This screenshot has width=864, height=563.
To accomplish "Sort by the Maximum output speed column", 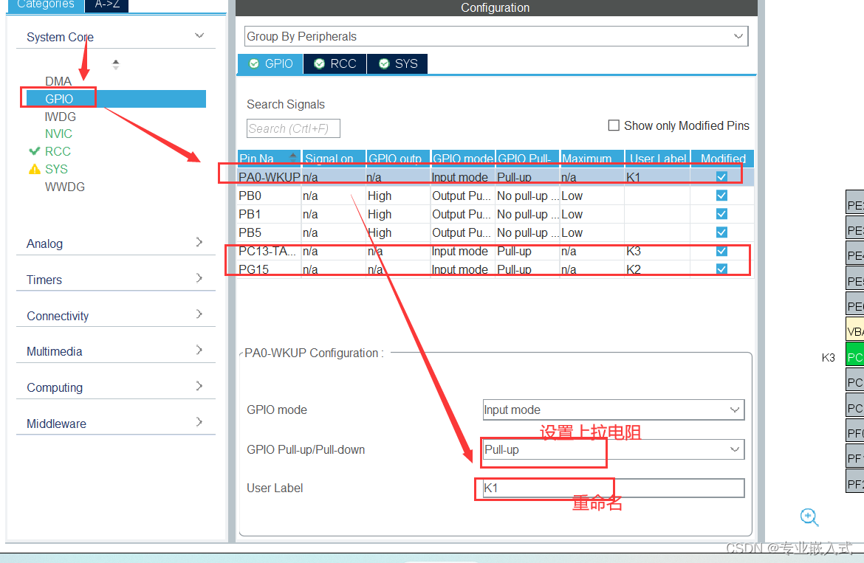I will pyautogui.click(x=592, y=159).
